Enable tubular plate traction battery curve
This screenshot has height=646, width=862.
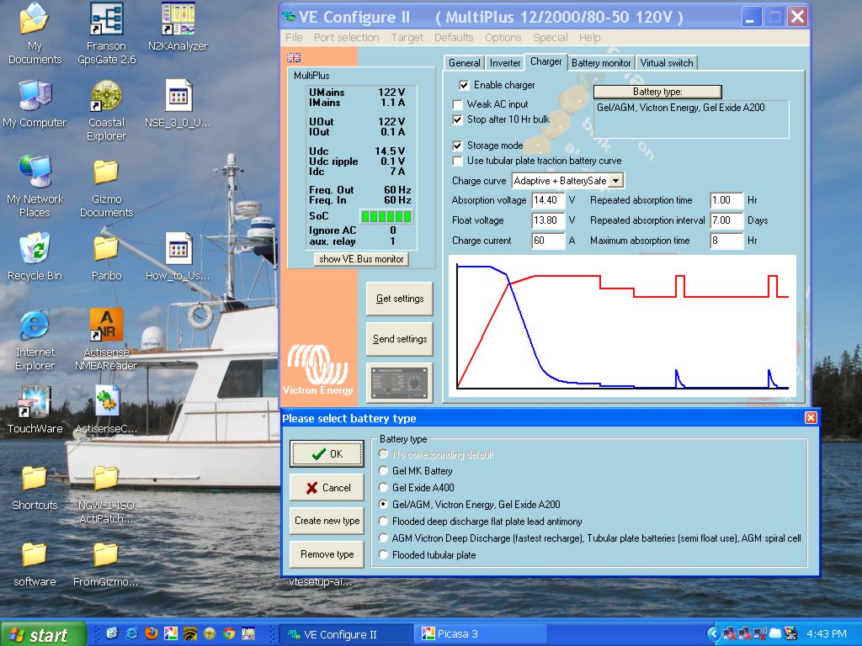[457, 161]
